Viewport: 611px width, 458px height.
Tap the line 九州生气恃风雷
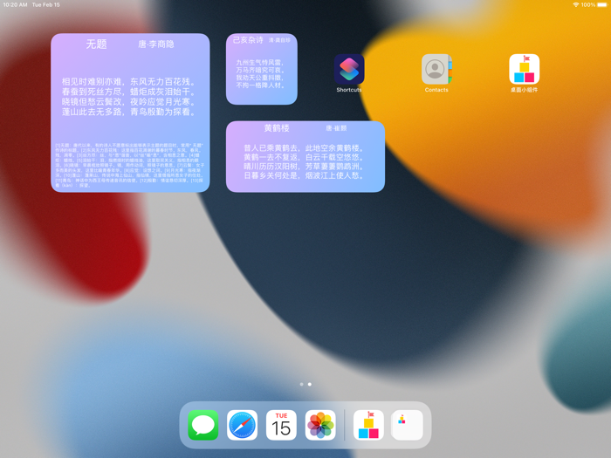pyautogui.click(x=260, y=62)
